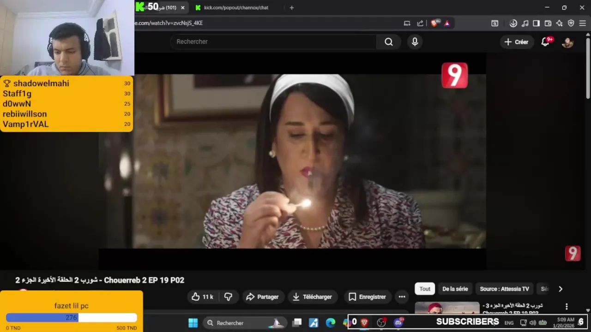Screen dimensions: 591x332
Task: Open the Brave Rewards triangle icon
Action: tap(447, 23)
